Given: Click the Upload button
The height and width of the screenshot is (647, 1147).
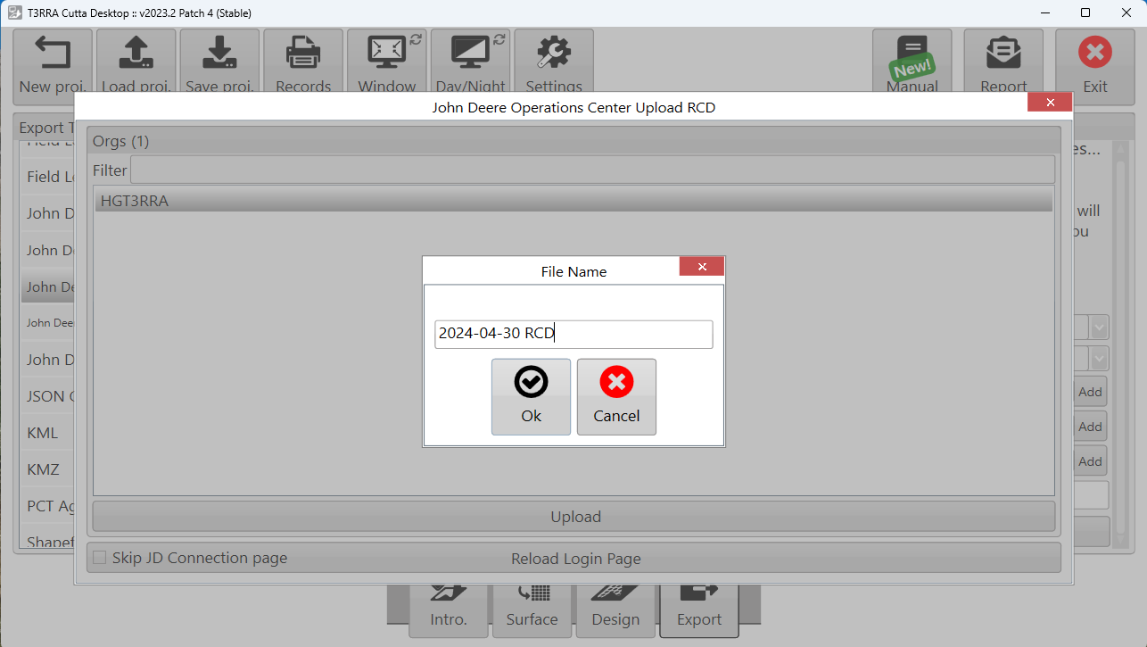Looking at the screenshot, I should [574, 517].
